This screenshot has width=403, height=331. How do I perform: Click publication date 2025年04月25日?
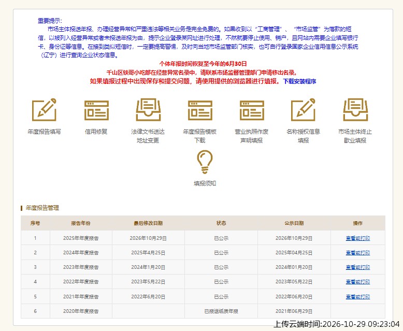point(294,253)
